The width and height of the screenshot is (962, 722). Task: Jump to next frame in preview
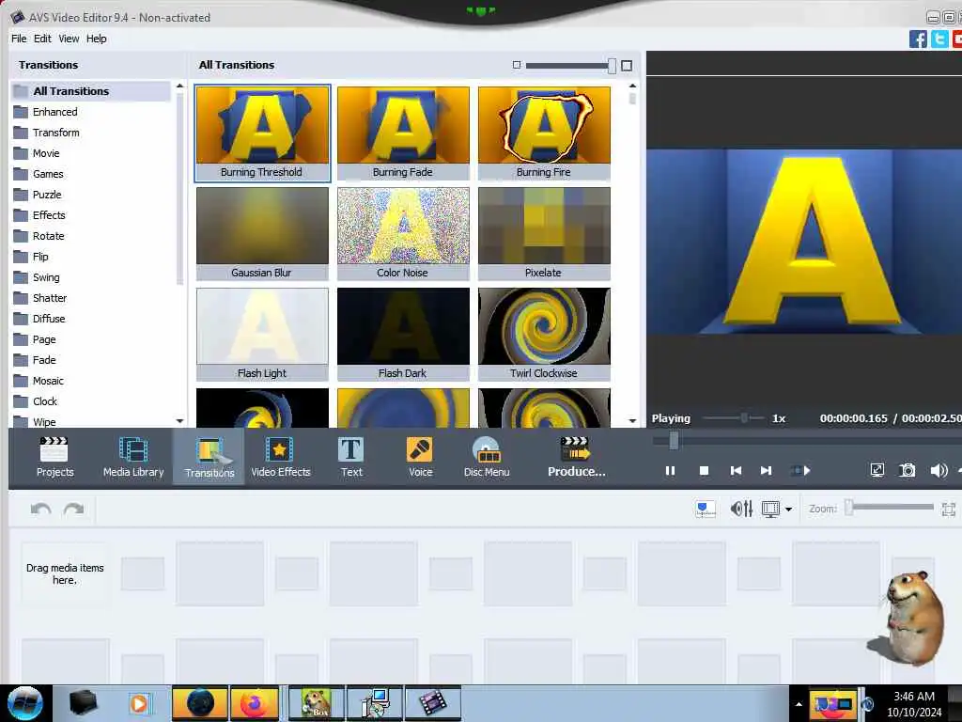pos(766,470)
